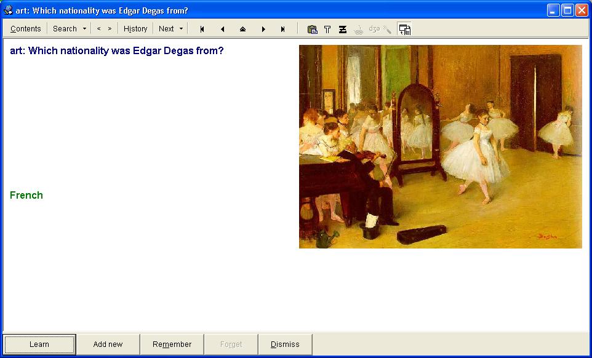592x358 pixels.
Task: Open the Contents menu
Action: (x=26, y=29)
